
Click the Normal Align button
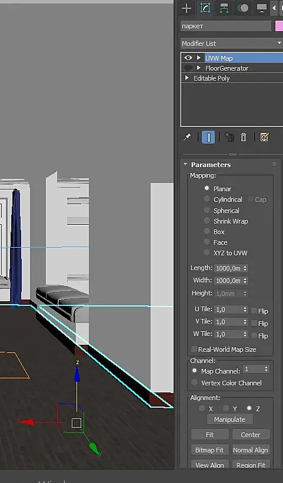point(251,450)
